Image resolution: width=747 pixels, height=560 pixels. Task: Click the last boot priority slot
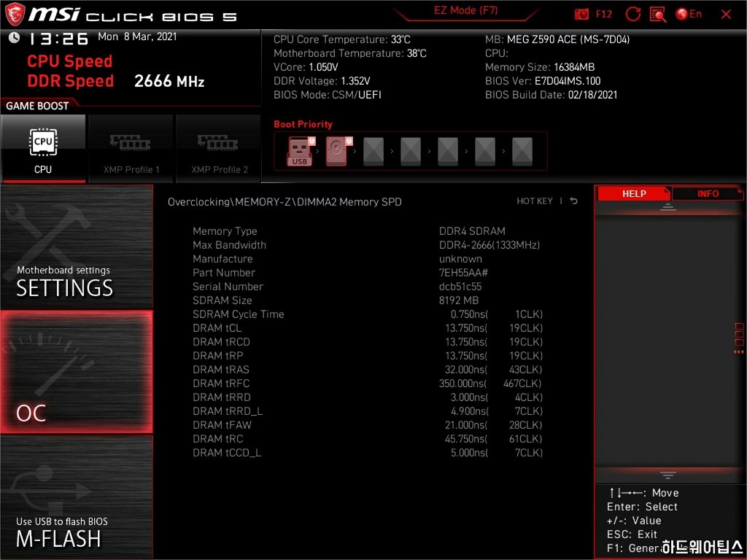pos(522,152)
